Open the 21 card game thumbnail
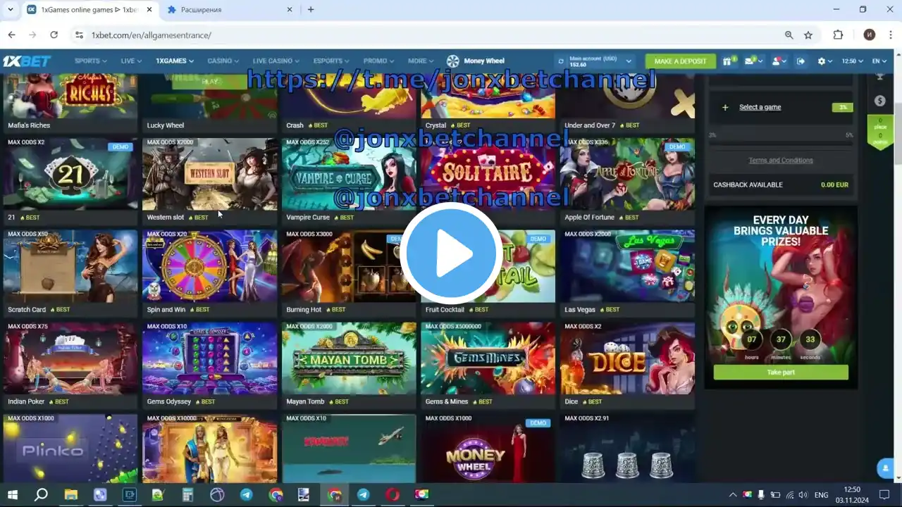 click(70, 174)
